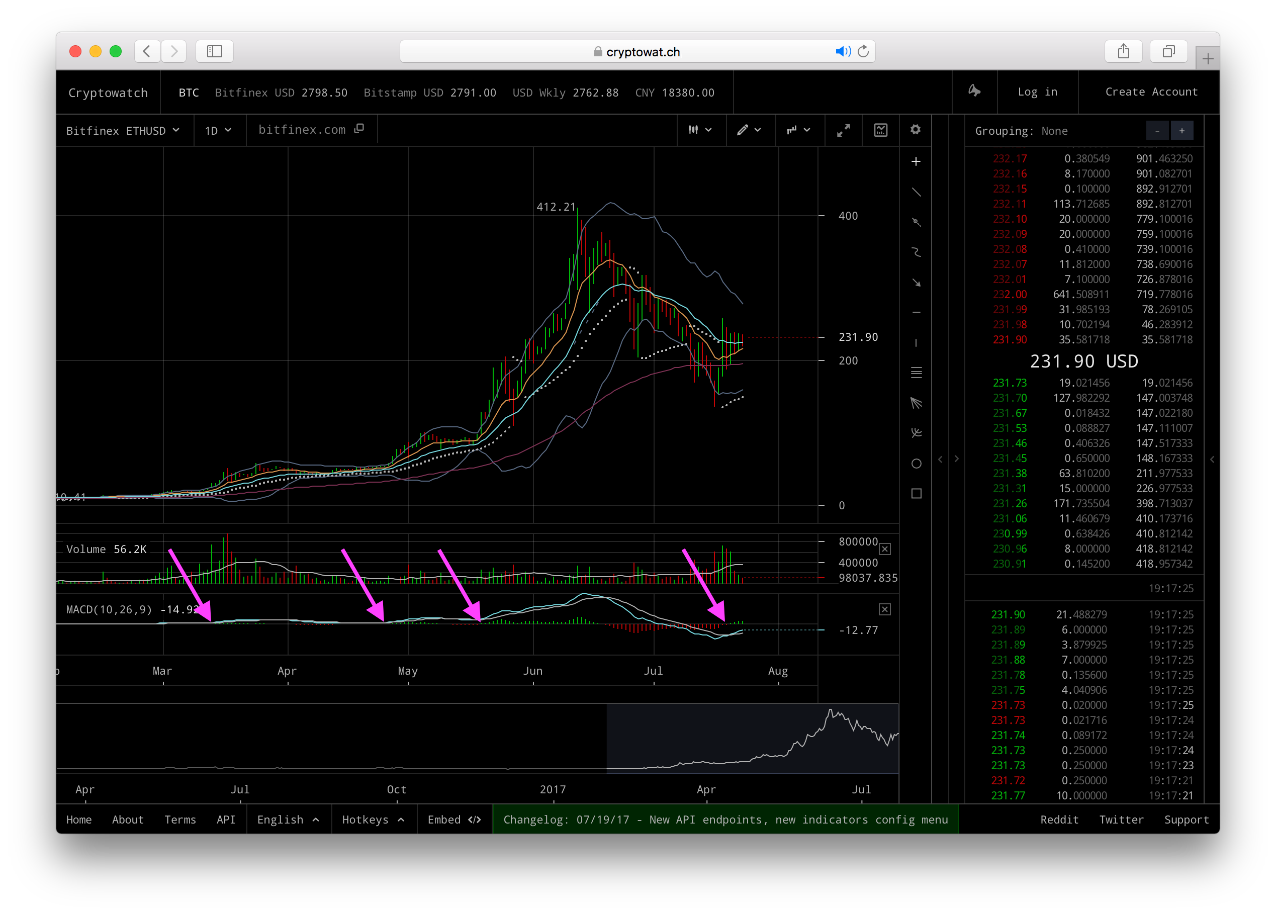This screenshot has height=914, width=1276.
Task: Click the Cryptowatch logo link
Action: click(x=108, y=92)
